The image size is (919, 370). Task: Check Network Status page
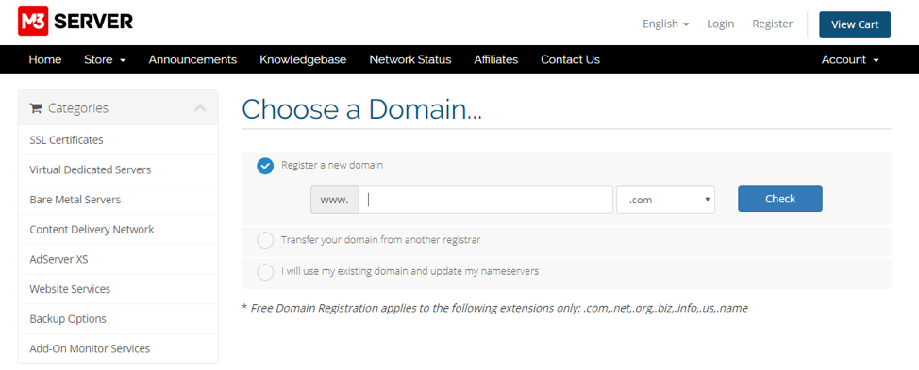pyautogui.click(x=410, y=59)
